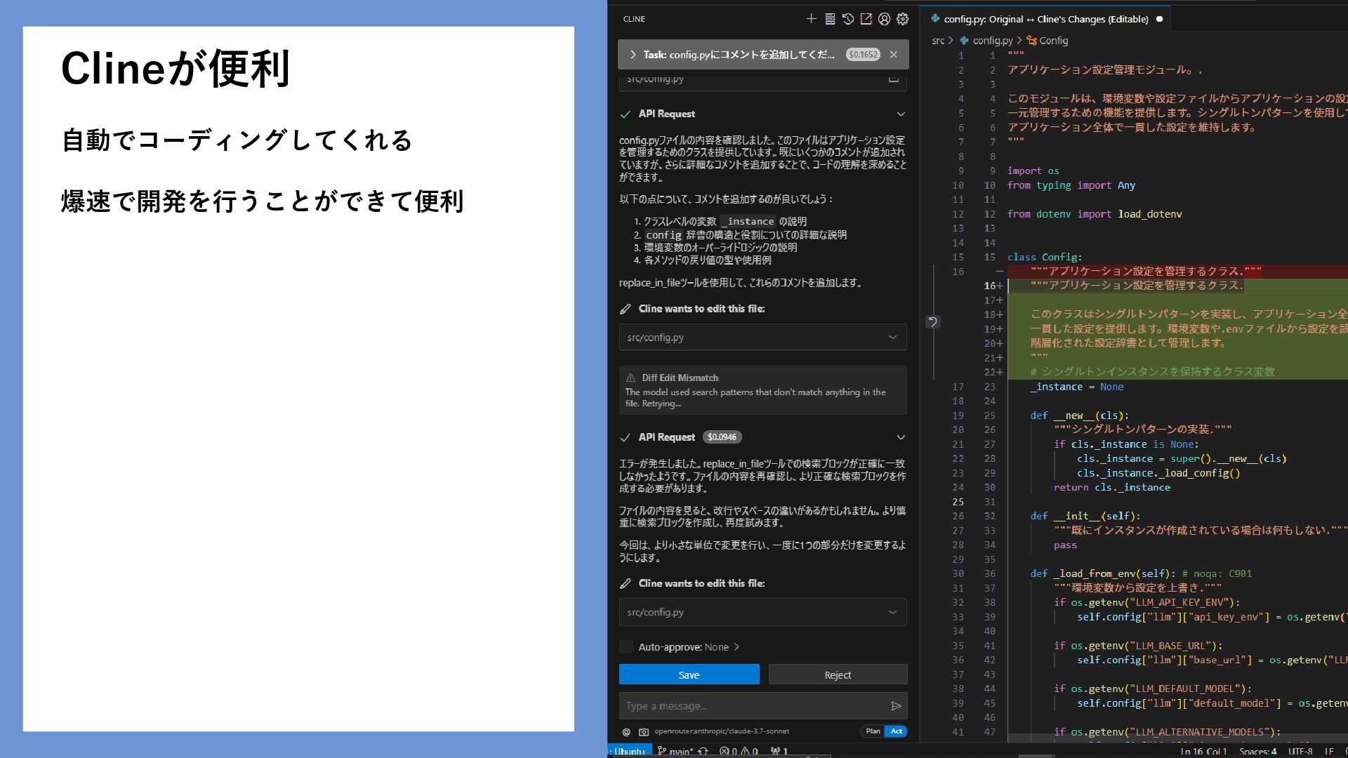Open Cline in a new editor tab
The image size is (1348, 758).
[866, 19]
